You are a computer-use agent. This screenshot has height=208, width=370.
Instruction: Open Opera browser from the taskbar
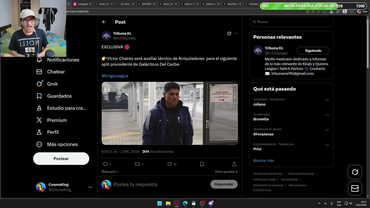tap(177, 203)
